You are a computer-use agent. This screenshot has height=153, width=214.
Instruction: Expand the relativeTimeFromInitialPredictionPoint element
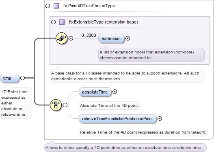(160, 119)
